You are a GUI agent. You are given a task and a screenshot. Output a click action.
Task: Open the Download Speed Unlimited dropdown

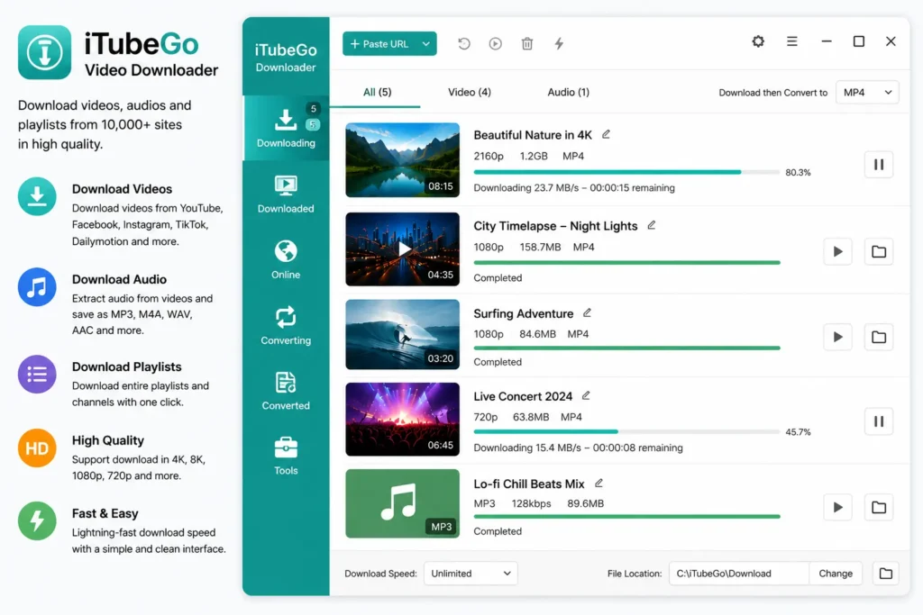(471, 574)
